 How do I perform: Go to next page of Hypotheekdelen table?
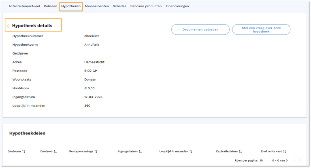point(300,160)
